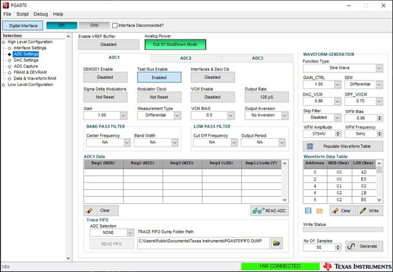This screenshot has width=393, height=272.
Task: Click Waveform Data Table scrollbar down arrow
Action: tap(379, 200)
